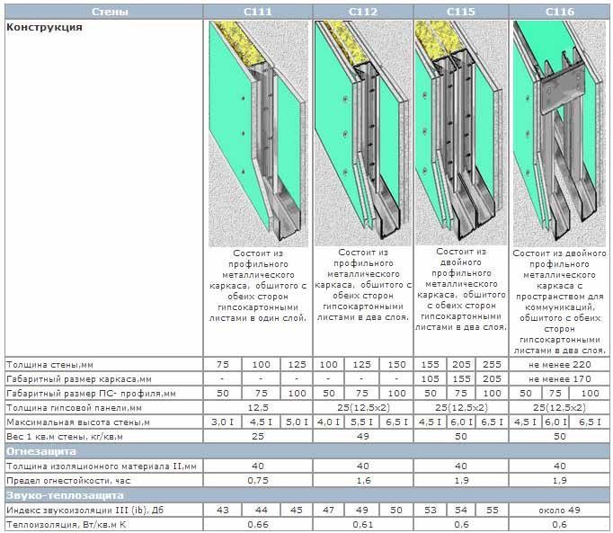Screen dimensions: 613x533
Task: Click the C116 communications wall illustration
Action: (x=559, y=134)
